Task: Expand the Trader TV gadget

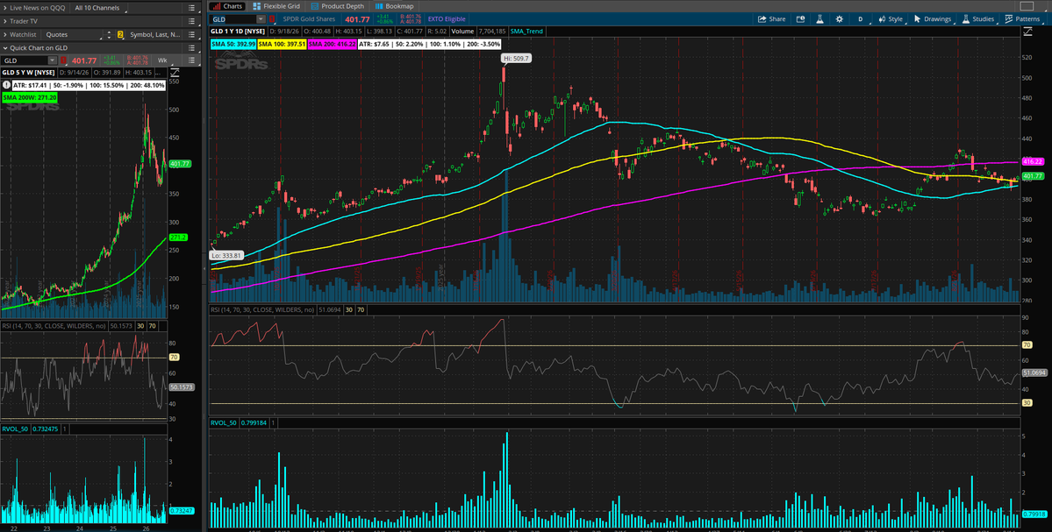Action: click(4, 21)
